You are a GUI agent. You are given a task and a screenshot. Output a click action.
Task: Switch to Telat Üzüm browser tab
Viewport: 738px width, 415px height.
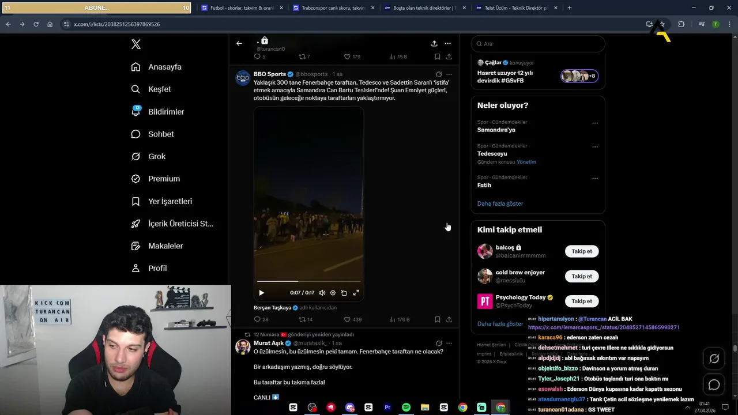[516, 8]
